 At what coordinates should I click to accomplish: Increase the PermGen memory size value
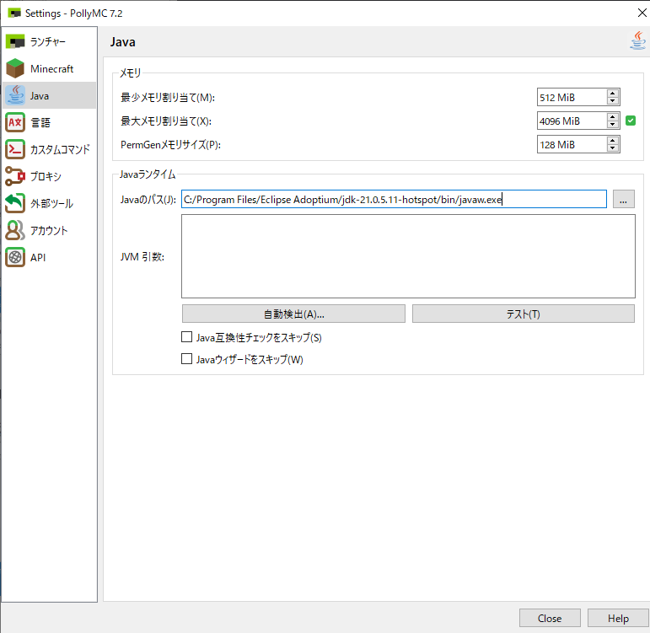(612, 141)
